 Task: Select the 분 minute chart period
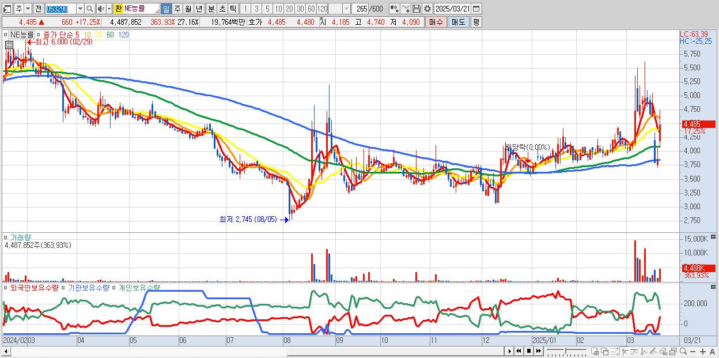click(210, 9)
